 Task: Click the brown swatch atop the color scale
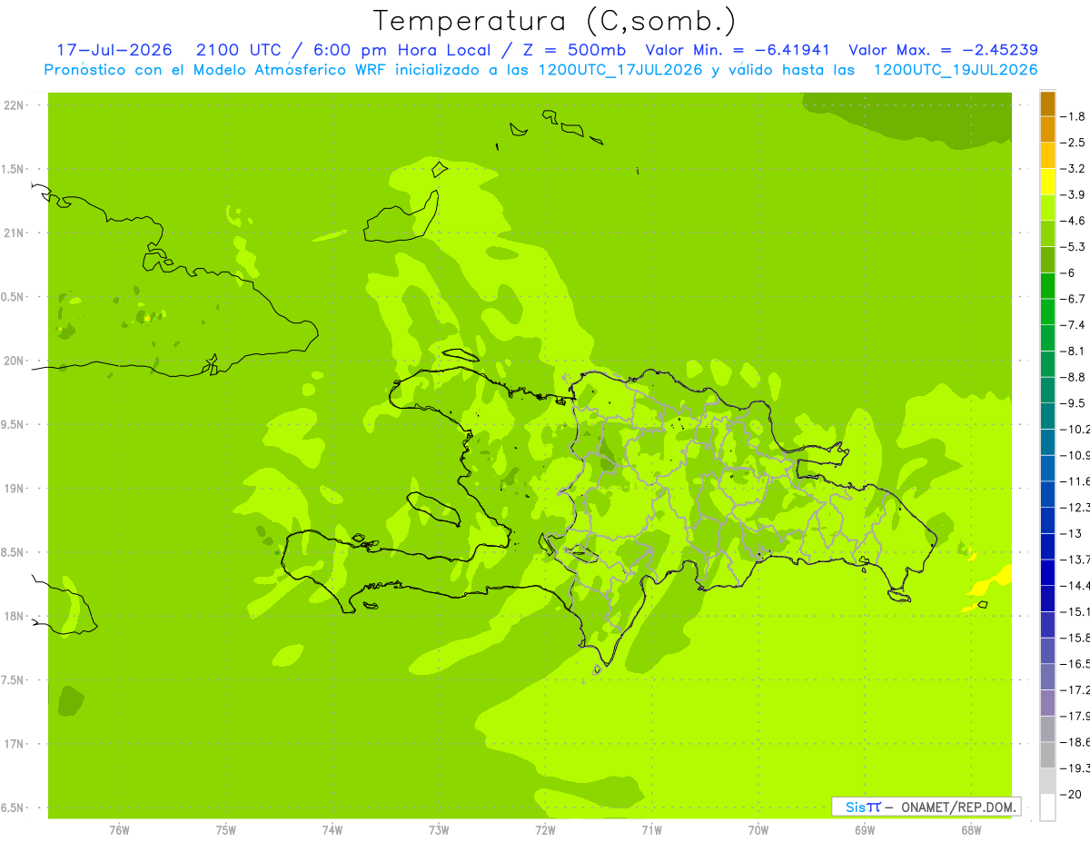(x=1047, y=104)
